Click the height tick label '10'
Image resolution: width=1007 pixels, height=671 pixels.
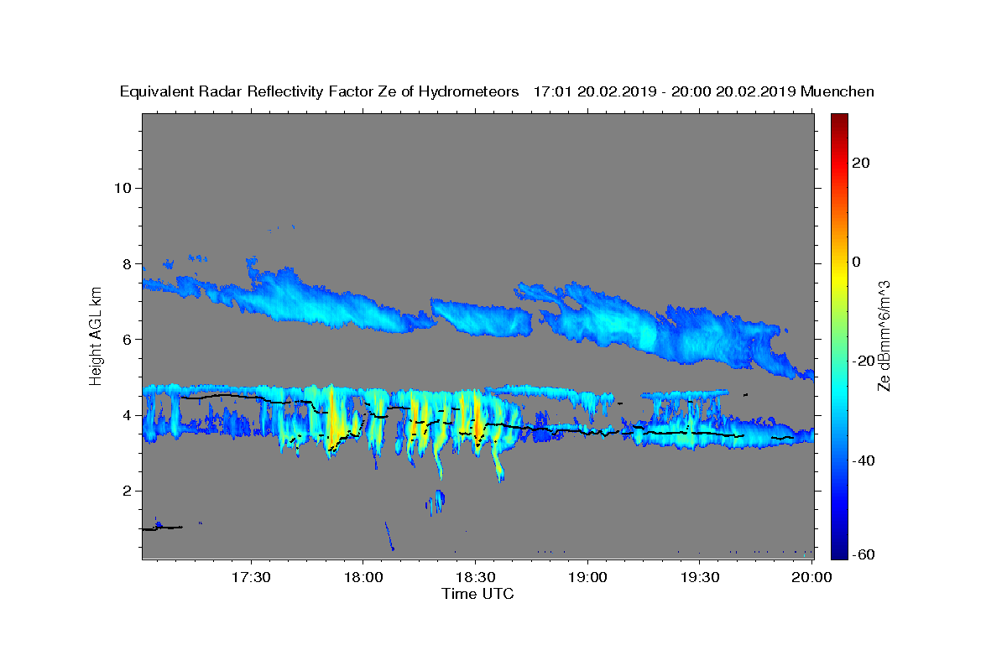[122, 188]
